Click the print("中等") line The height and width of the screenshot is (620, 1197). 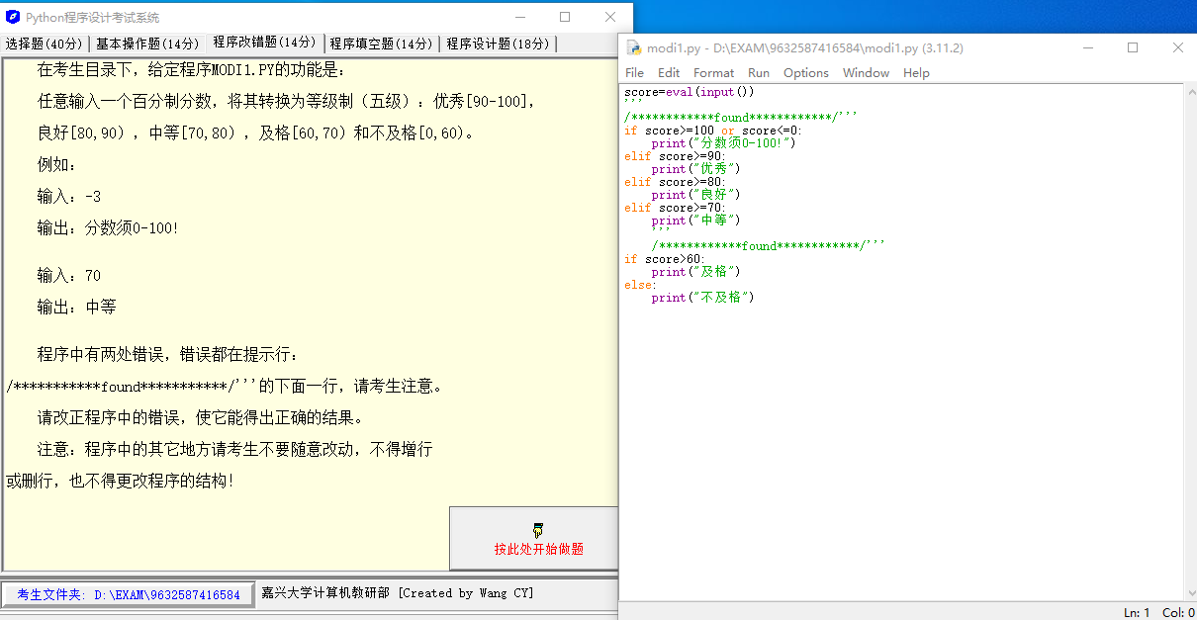[695, 221]
